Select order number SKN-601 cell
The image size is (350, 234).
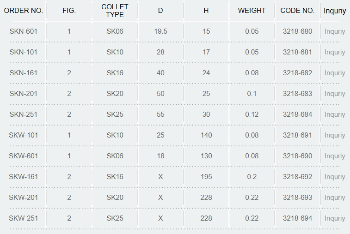(24, 31)
